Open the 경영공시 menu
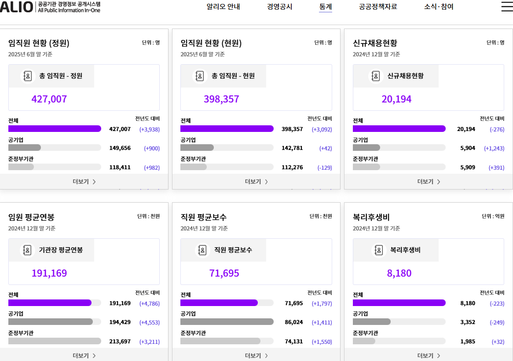Image resolution: width=513 pixels, height=361 pixels. 280,7
